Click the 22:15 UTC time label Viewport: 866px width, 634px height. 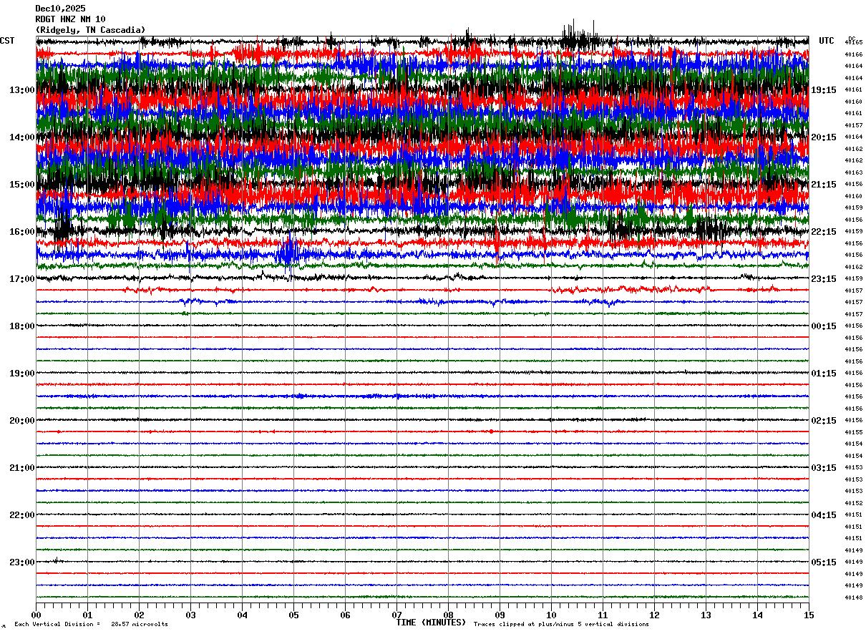point(824,232)
